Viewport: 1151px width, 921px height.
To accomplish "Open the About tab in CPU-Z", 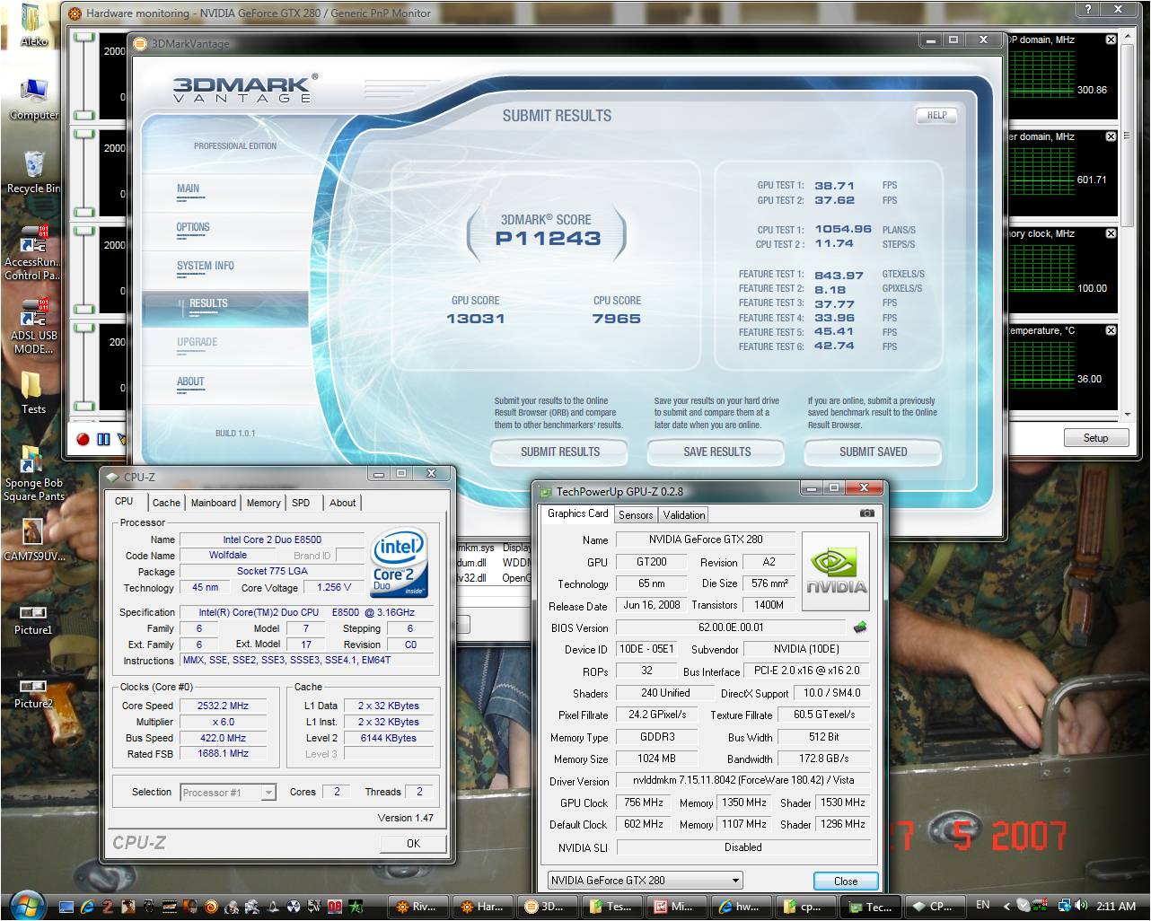I will 342,503.
